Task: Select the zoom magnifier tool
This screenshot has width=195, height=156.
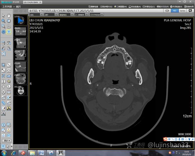Action: pos(3,21)
